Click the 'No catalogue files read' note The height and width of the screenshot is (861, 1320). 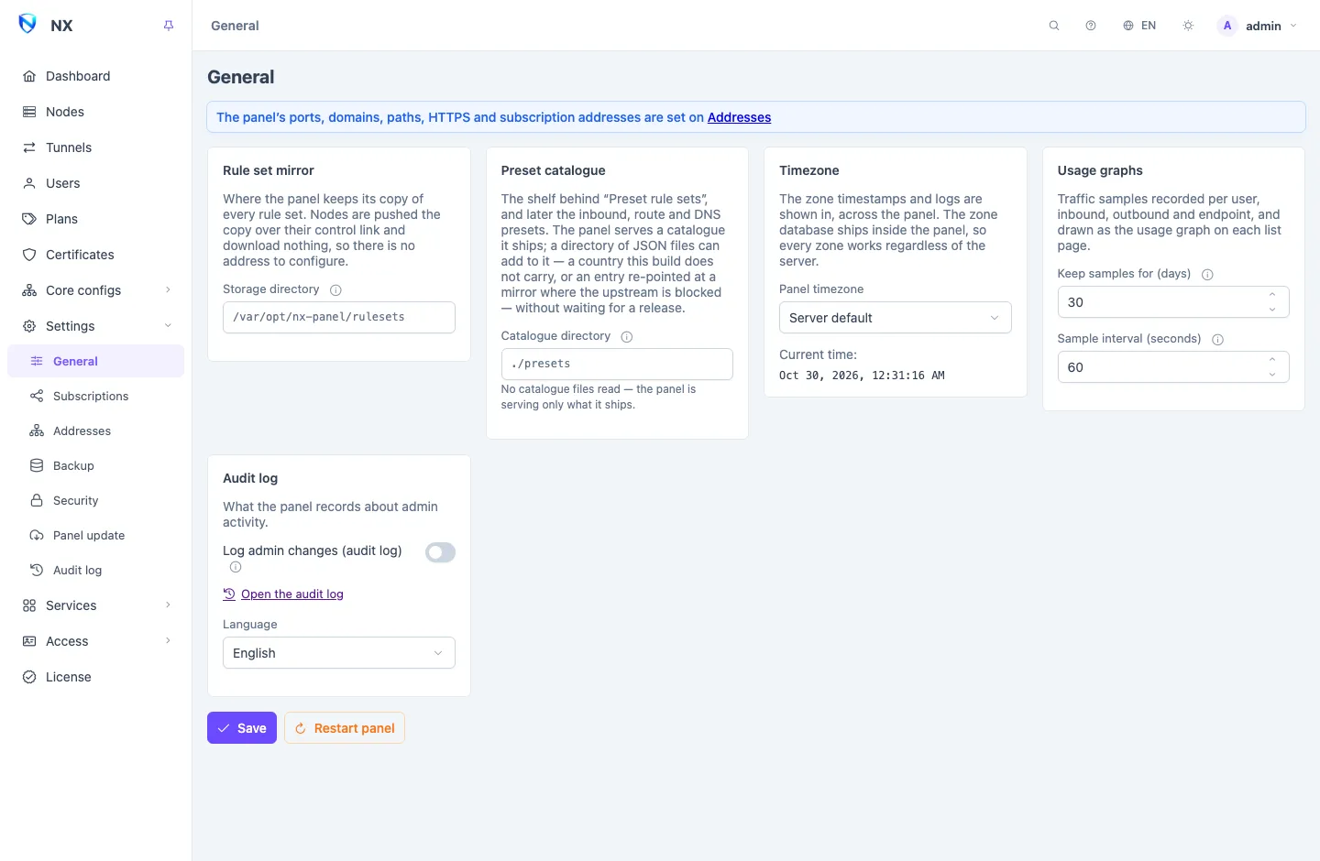pos(599,397)
